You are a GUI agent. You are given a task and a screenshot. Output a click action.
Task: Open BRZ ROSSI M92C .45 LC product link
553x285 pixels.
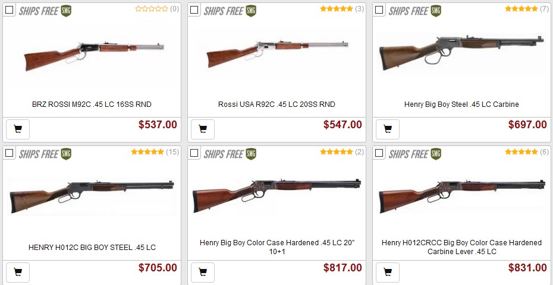92,104
